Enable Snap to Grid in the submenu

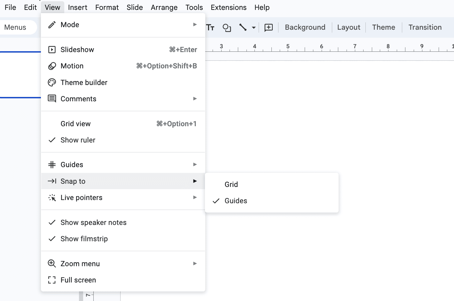coord(231,184)
